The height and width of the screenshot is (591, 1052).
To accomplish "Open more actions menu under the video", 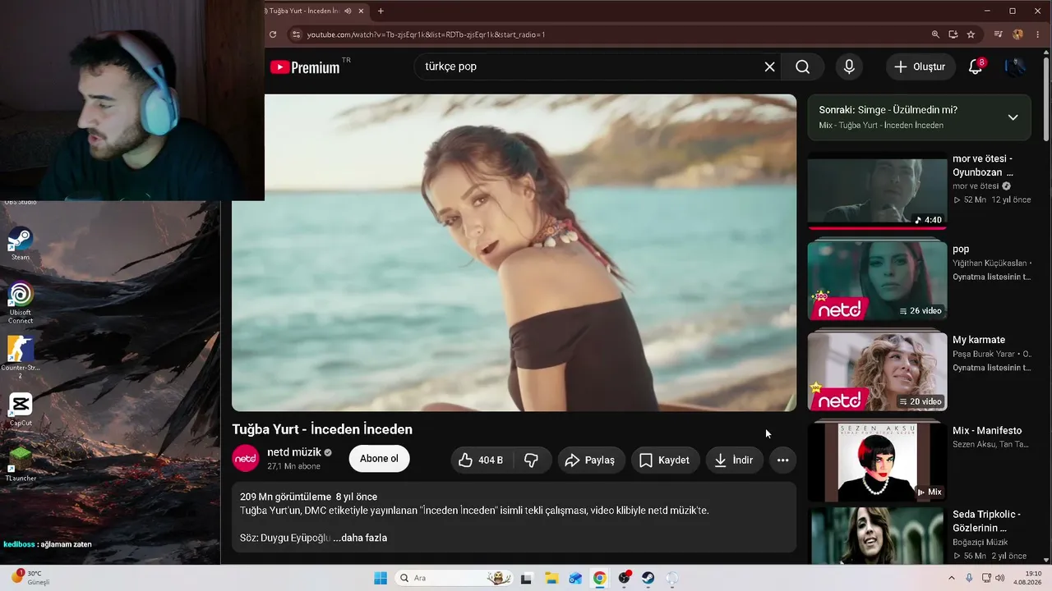I will pyautogui.click(x=782, y=460).
